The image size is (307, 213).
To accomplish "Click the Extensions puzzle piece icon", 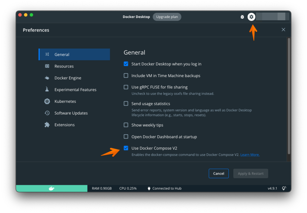I will [x=47, y=125].
